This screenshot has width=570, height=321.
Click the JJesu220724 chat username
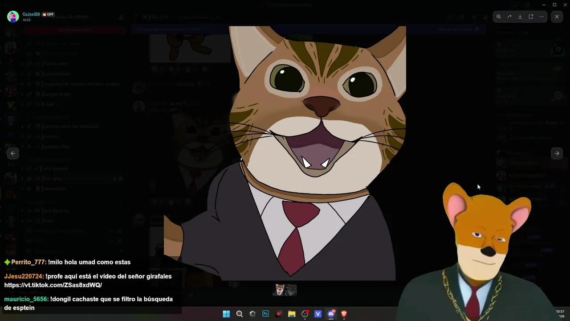(24, 276)
